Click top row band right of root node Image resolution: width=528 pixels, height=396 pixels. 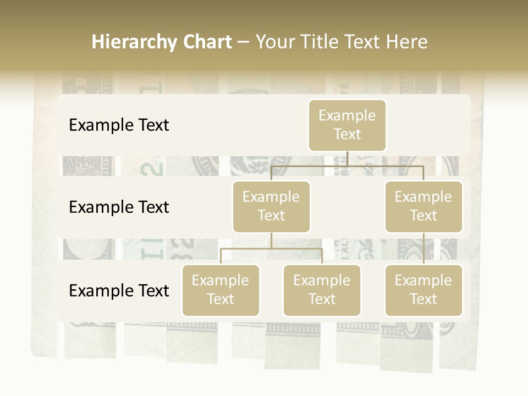click(x=429, y=125)
